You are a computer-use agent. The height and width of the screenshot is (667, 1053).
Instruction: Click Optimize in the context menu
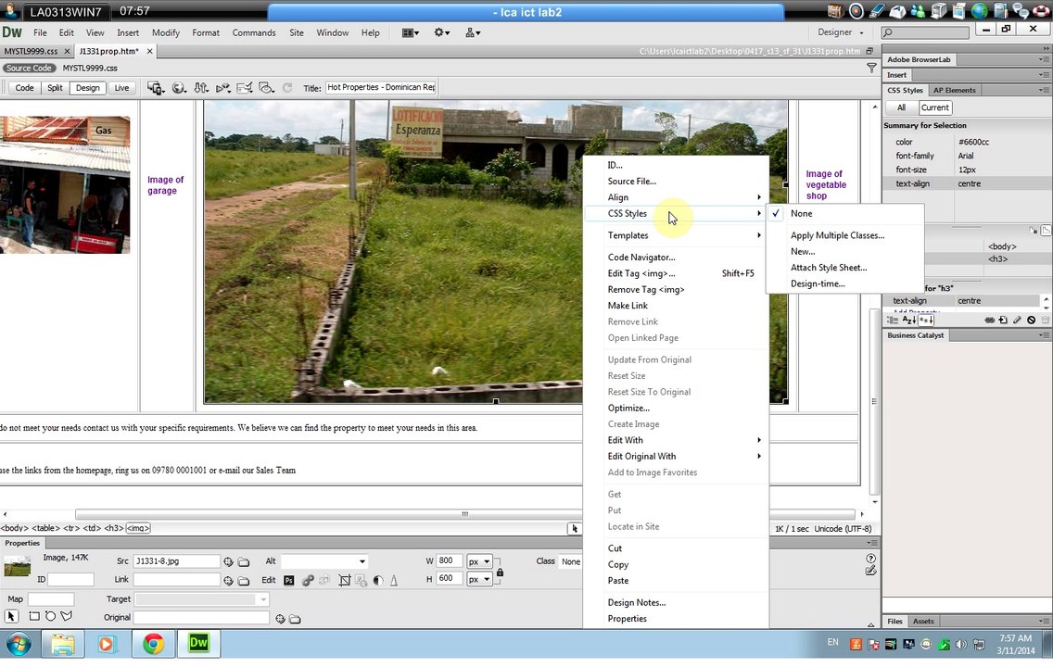point(628,408)
